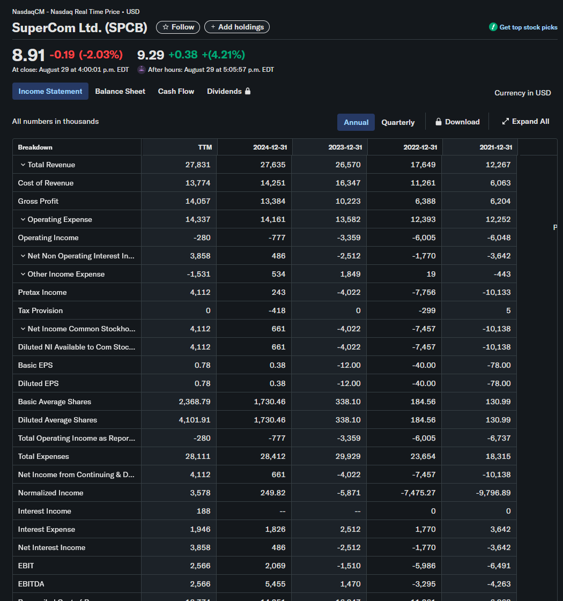Click 2022 Gross Profit value 6,388
Screen dimensions: 563x601
point(425,201)
